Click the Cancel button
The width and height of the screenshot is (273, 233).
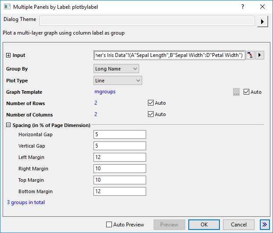(x=238, y=225)
